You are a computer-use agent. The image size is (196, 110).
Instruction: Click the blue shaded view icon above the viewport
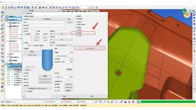click(77, 11)
